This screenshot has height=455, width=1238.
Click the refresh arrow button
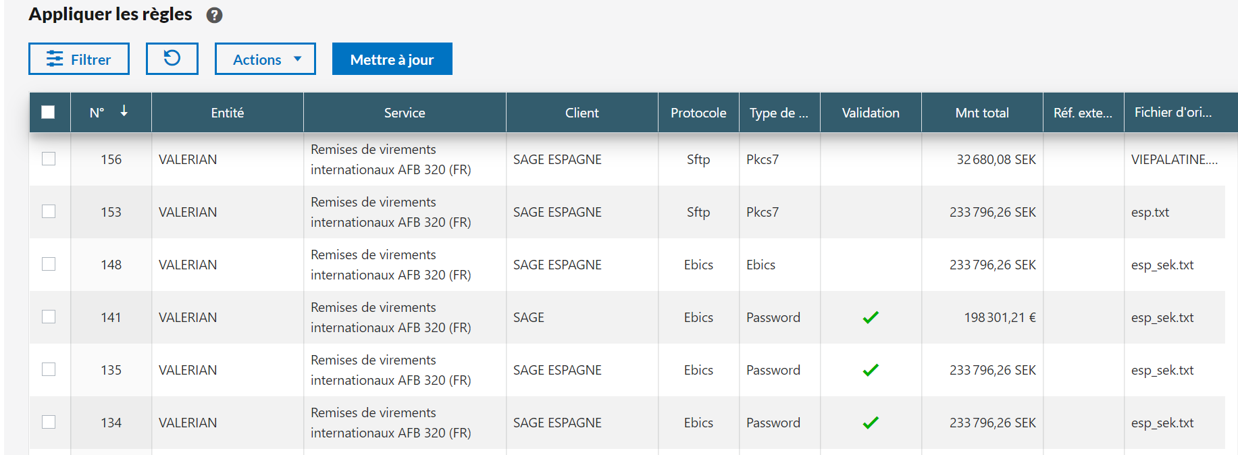172,59
